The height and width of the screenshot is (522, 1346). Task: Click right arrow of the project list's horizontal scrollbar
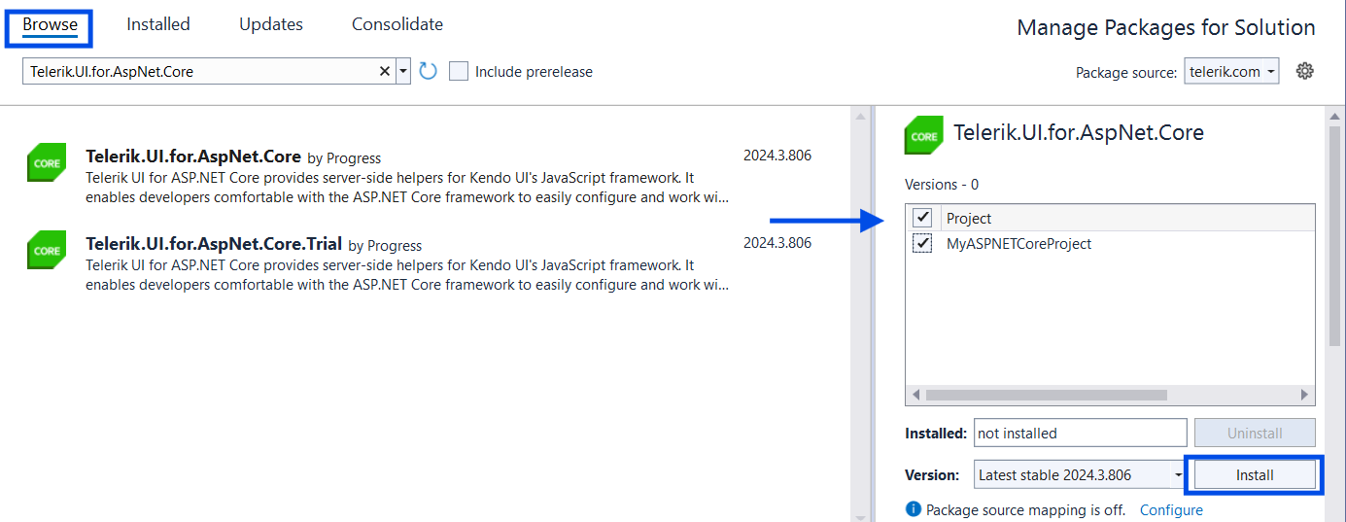point(1305,396)
